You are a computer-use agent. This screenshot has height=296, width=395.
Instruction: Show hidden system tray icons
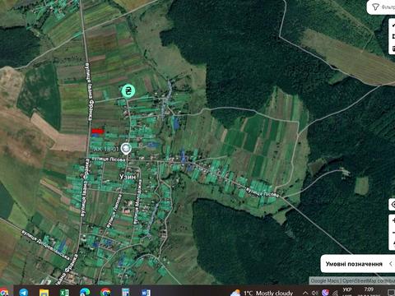[305, 293]
